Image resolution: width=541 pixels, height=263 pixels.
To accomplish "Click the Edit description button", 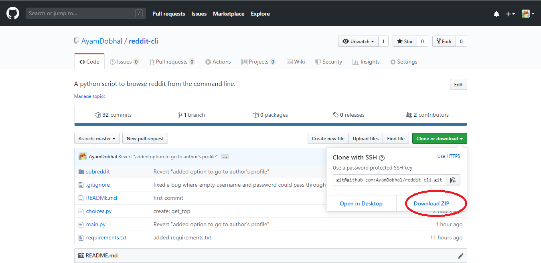I will tap(458, 84).
